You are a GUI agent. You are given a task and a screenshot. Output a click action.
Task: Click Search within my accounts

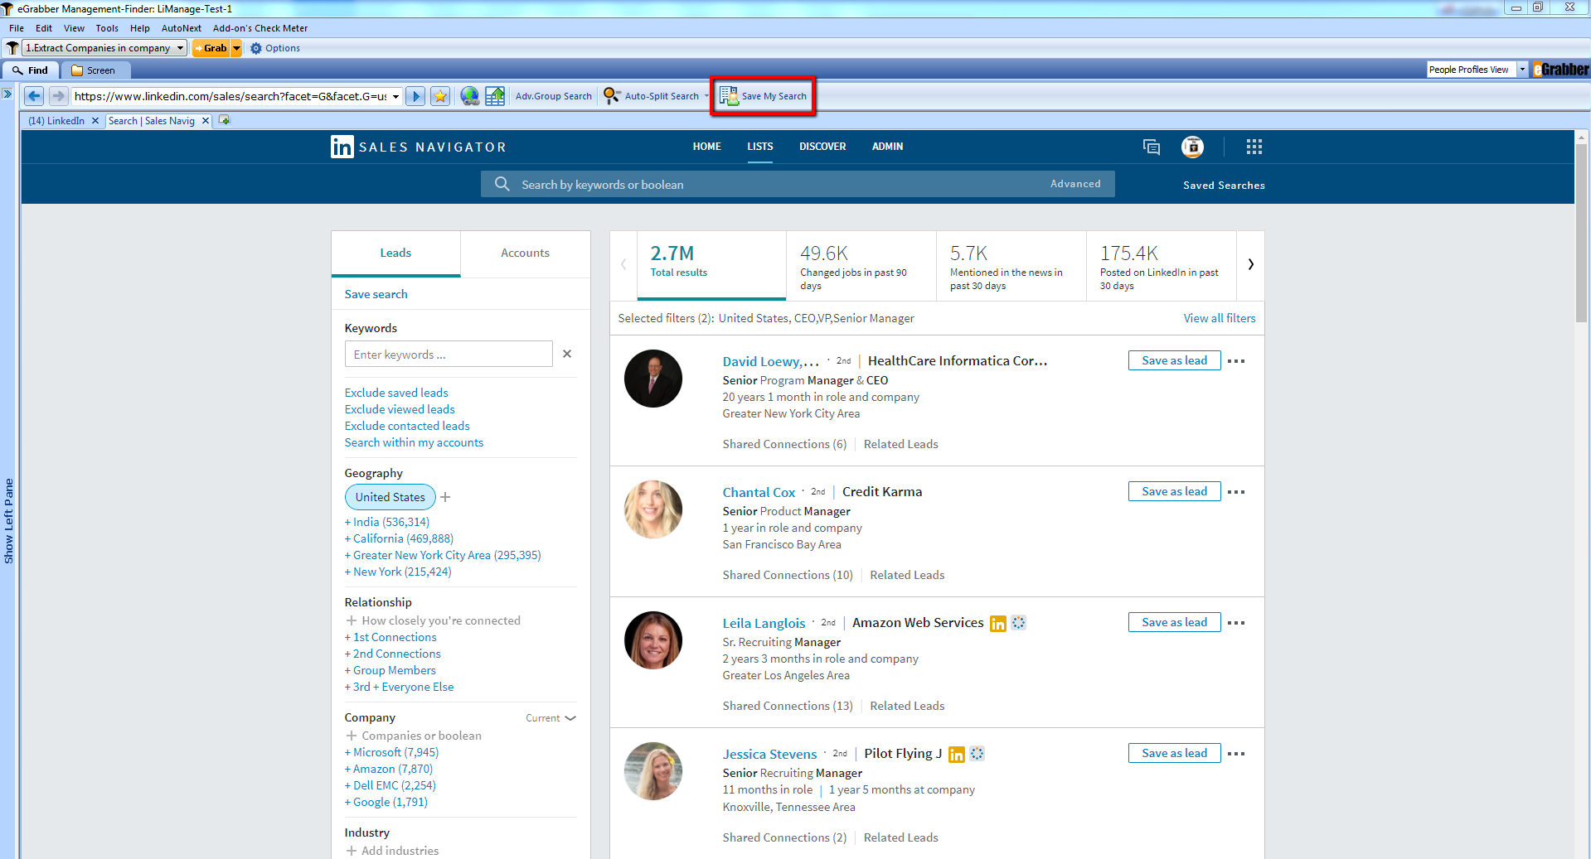coord(414,442)
